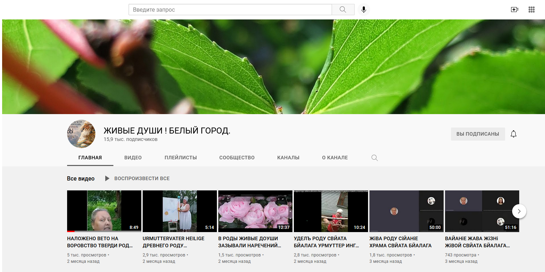This screenshot has width=545, height=272.
Task: Open video title ВАЙАНİЕ ЖАВА ЖİЗНİ
Action: tap(478, 242)
